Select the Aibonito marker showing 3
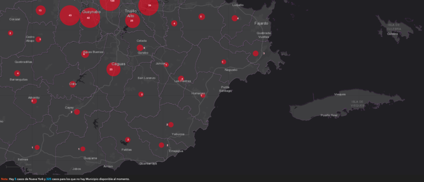 pos(34,101)
